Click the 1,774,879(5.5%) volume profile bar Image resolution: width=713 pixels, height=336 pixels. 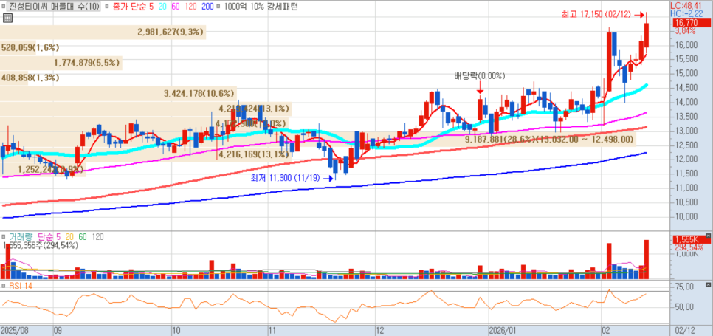[x=61, y=63]
